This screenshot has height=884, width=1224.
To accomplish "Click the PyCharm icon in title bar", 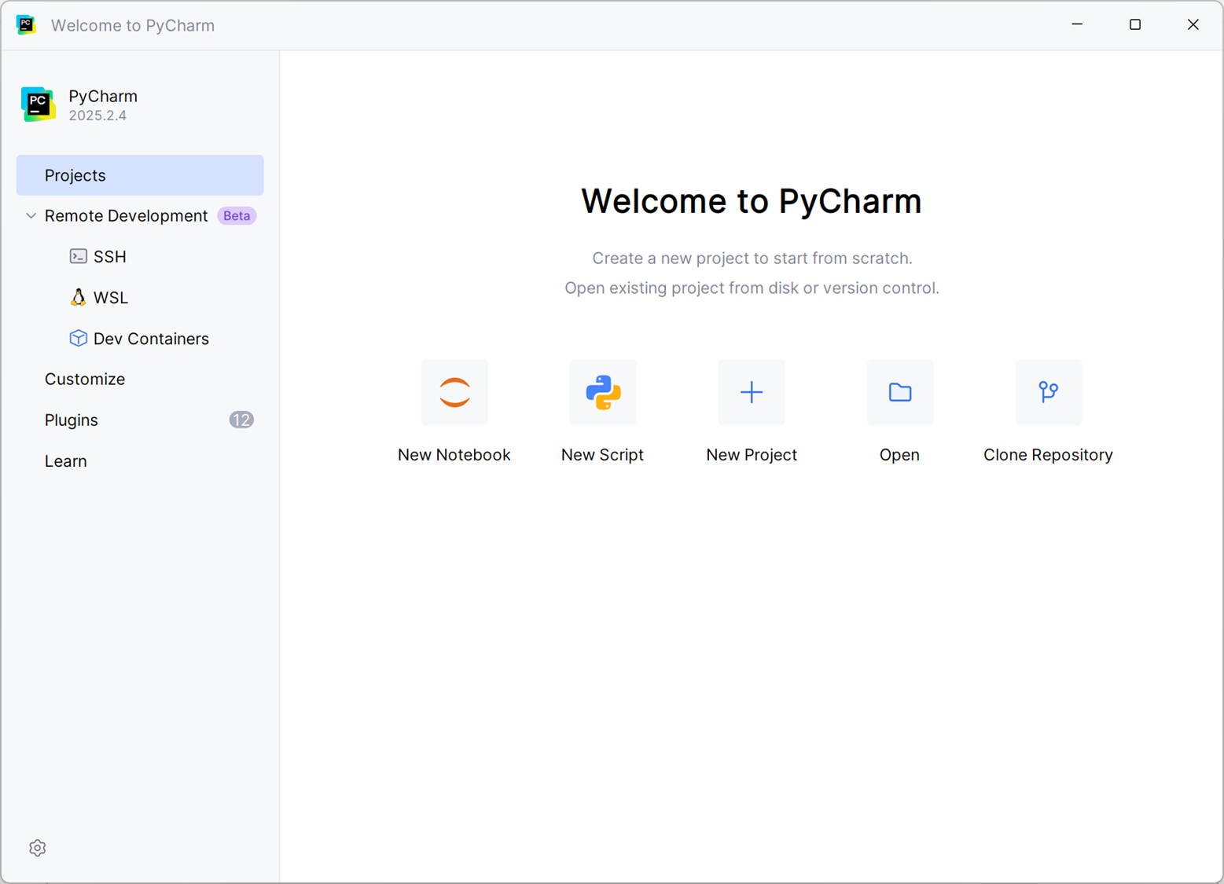I will pyautogui.click(x=26, y=25).
